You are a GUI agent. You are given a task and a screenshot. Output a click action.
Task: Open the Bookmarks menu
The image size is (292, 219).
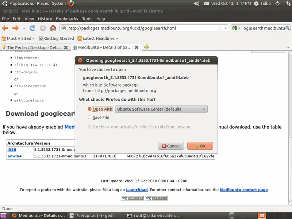tap(67, 19)
